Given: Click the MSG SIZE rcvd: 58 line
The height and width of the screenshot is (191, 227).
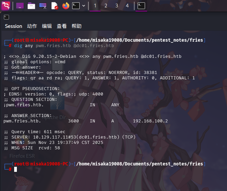Looking at the screenshot, I should [32, 148].
